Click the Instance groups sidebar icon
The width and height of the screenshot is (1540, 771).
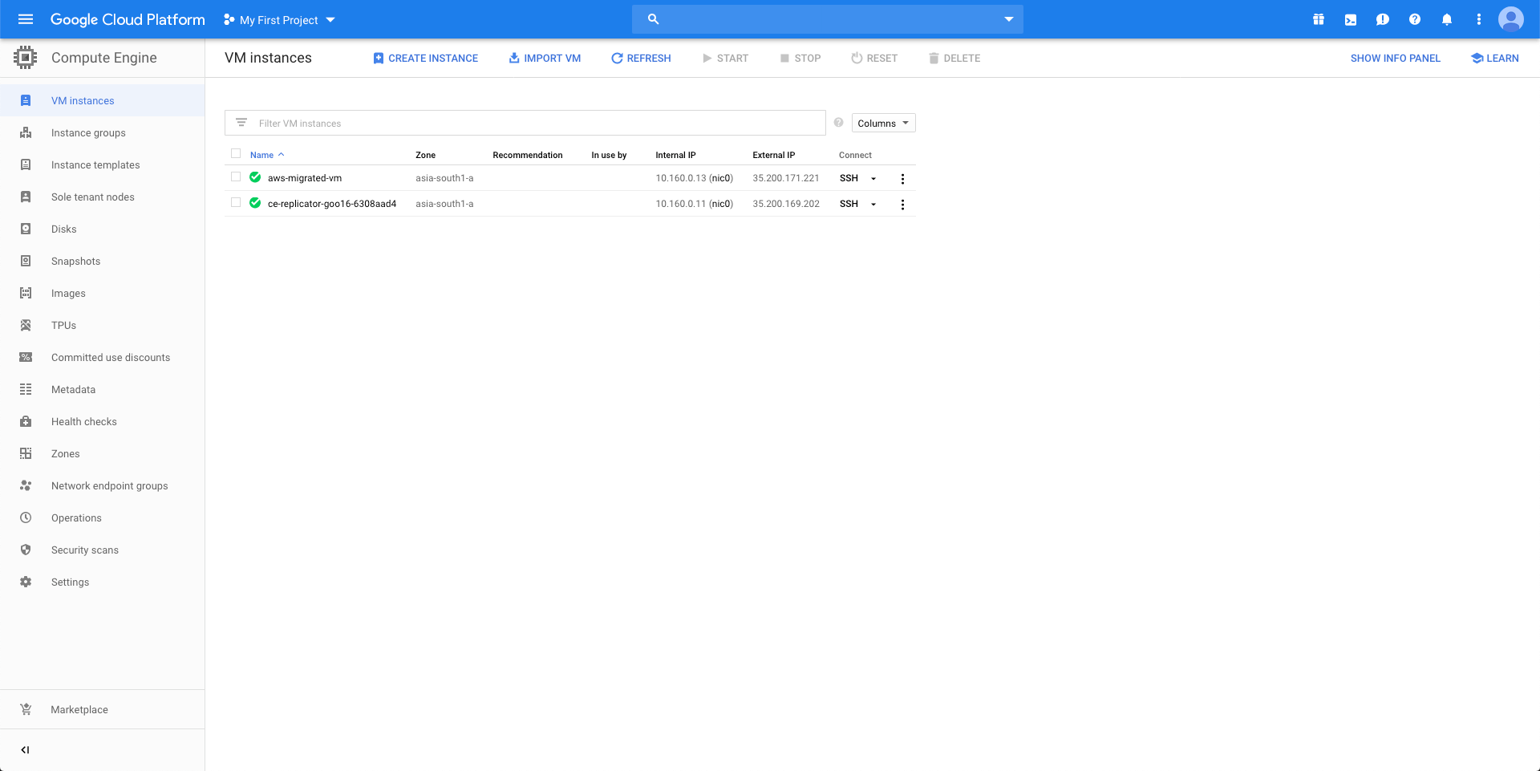(x=26, y=132)
